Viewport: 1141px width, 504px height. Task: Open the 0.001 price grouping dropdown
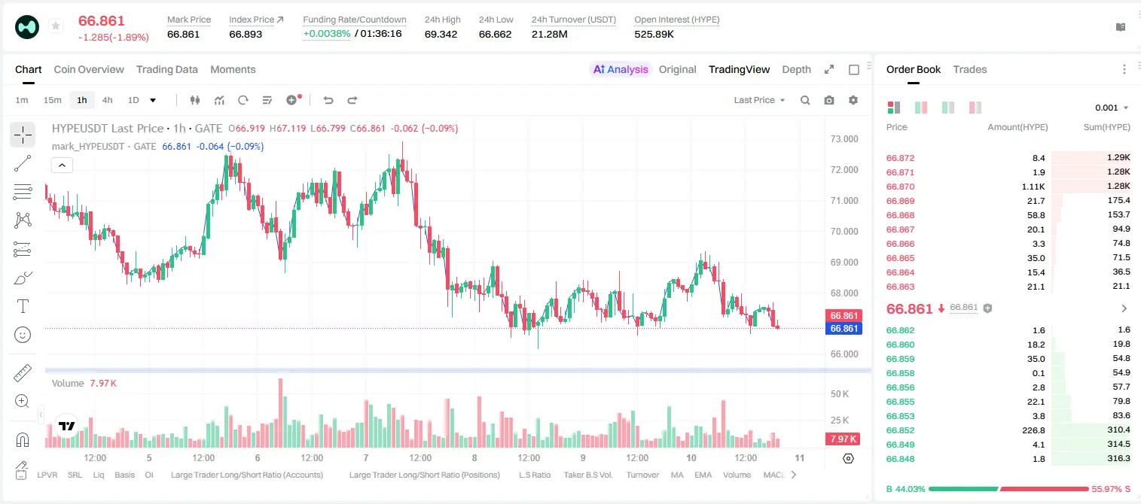click(x=1112, y=108)
